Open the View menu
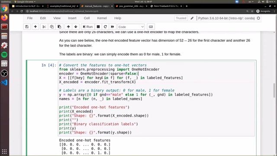This screenshot has width=277, height=156. pyautogui.click(x=57, y=18)
